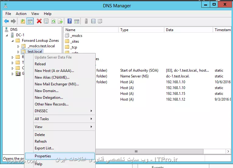
Task: Click the DNS root icon in tree
Action: pyautogui.click(x=6, y=30)
